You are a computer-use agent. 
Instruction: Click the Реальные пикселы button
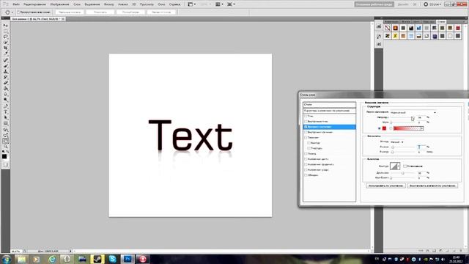point(70,12)
